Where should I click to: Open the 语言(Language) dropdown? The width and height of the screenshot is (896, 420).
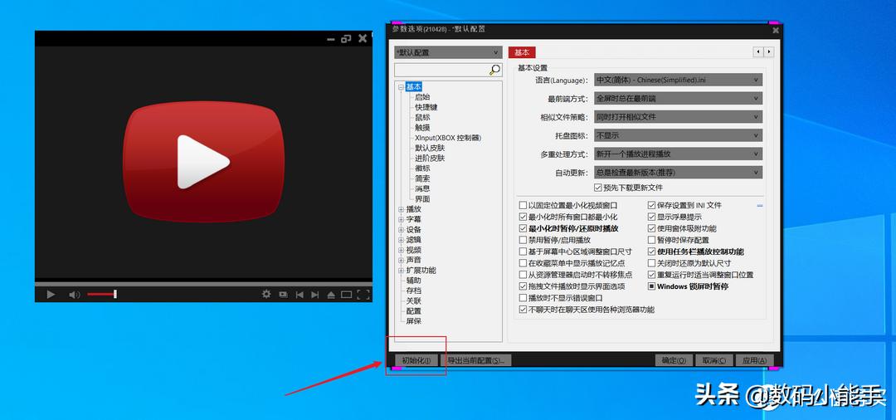coord(678,80)
